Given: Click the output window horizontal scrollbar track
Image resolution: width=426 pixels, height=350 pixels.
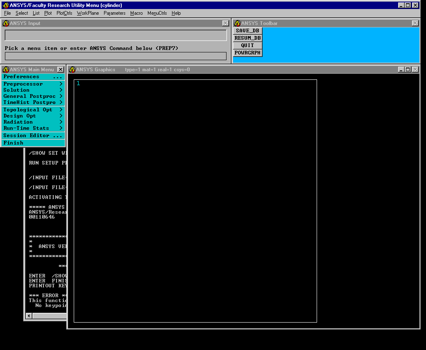Looking at the screenshot, I should tap(50, 316).
